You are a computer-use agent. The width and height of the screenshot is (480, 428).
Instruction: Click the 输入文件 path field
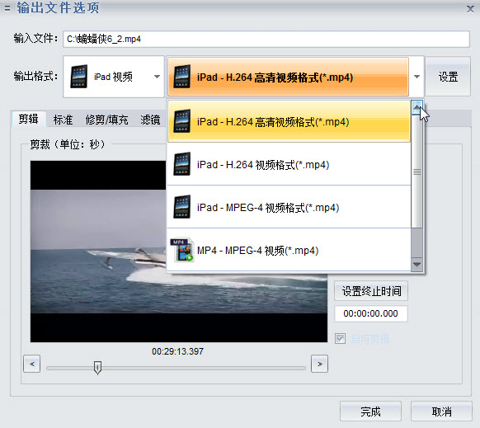click(266, 39)
